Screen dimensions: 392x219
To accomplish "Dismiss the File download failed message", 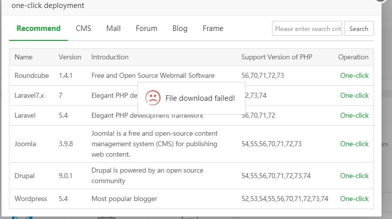I will [199, 98].
